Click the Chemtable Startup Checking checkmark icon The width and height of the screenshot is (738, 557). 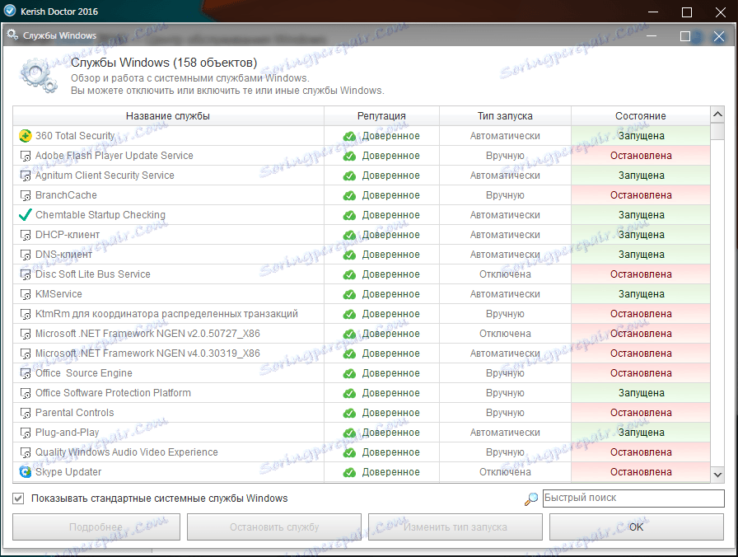pyautogui.click(x=25, y=215)
